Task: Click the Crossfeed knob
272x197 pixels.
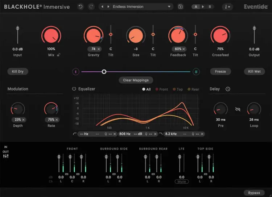Action: click(x=220, y=35)
